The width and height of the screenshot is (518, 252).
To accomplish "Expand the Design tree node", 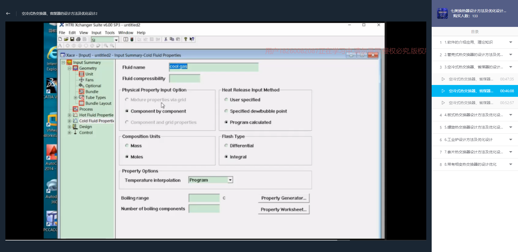I will pyautogui.click(x=69, y=127).
